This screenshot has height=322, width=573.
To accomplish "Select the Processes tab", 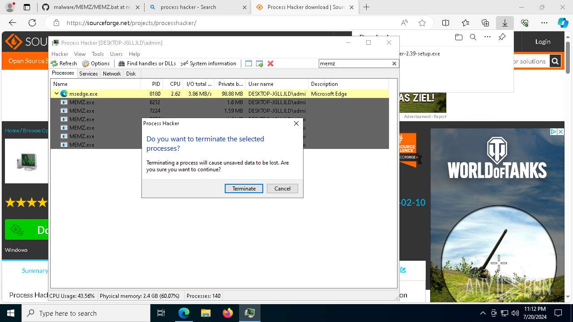I will pos(63,73).
